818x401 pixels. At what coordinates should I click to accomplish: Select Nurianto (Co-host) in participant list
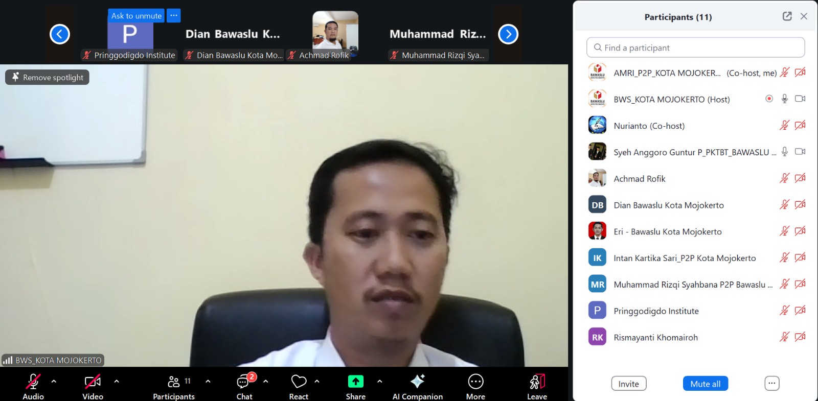[x=695, y=126]
